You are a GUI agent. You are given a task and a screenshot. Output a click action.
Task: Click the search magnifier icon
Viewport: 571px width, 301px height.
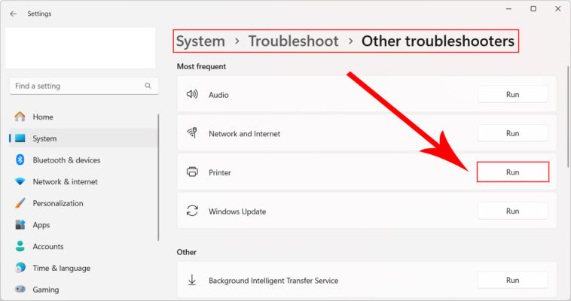[148, 86]
